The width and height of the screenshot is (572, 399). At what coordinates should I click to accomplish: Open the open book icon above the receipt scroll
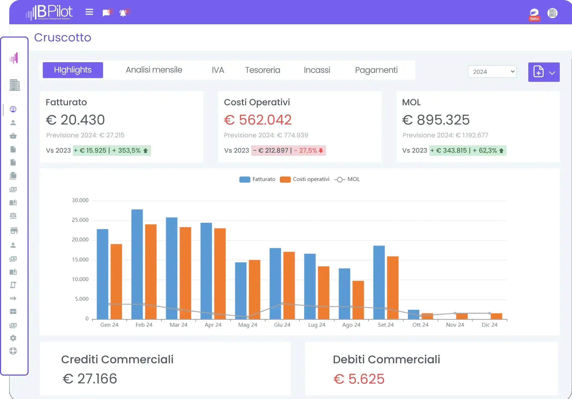pyautogui.click(x=13, y=272)
